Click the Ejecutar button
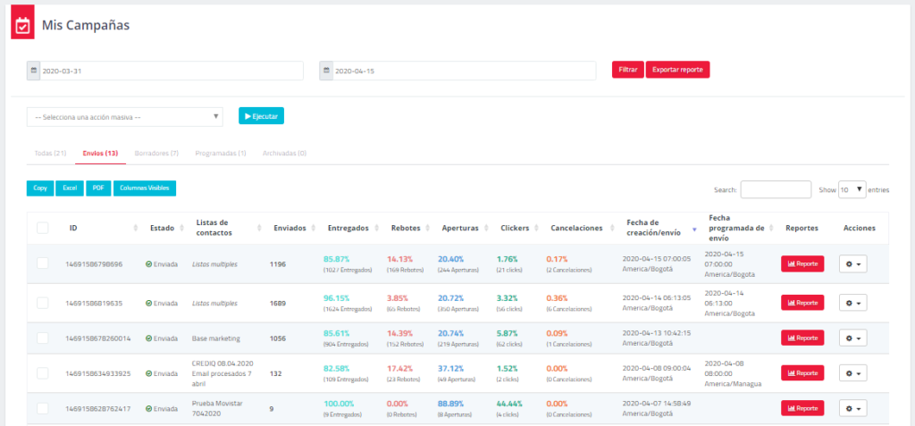 coord(261,116)
